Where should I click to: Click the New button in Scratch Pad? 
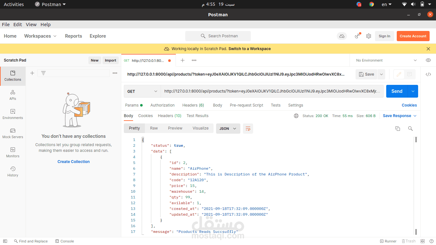(x=95, y=60)
